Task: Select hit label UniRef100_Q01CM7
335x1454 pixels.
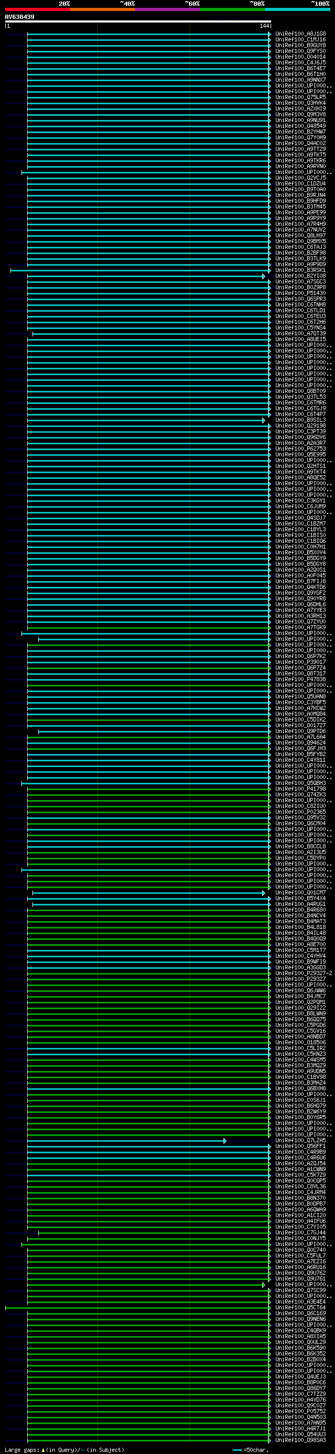Action: [300, 892]
